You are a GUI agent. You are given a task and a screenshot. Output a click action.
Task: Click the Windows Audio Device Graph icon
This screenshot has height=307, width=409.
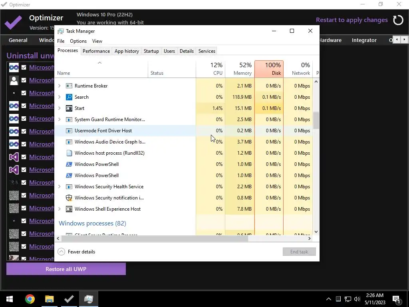pos(69,142)
